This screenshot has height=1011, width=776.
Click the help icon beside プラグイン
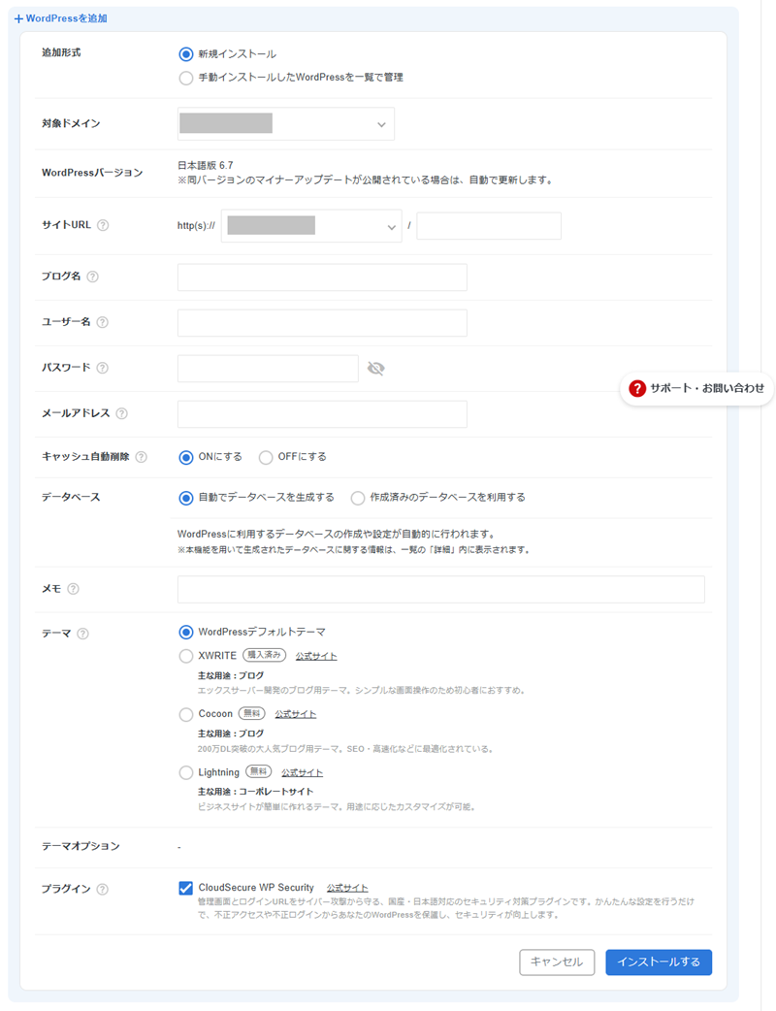[x=103, y=889]
